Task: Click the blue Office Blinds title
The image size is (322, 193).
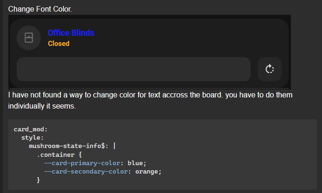Action: [71, 33]
